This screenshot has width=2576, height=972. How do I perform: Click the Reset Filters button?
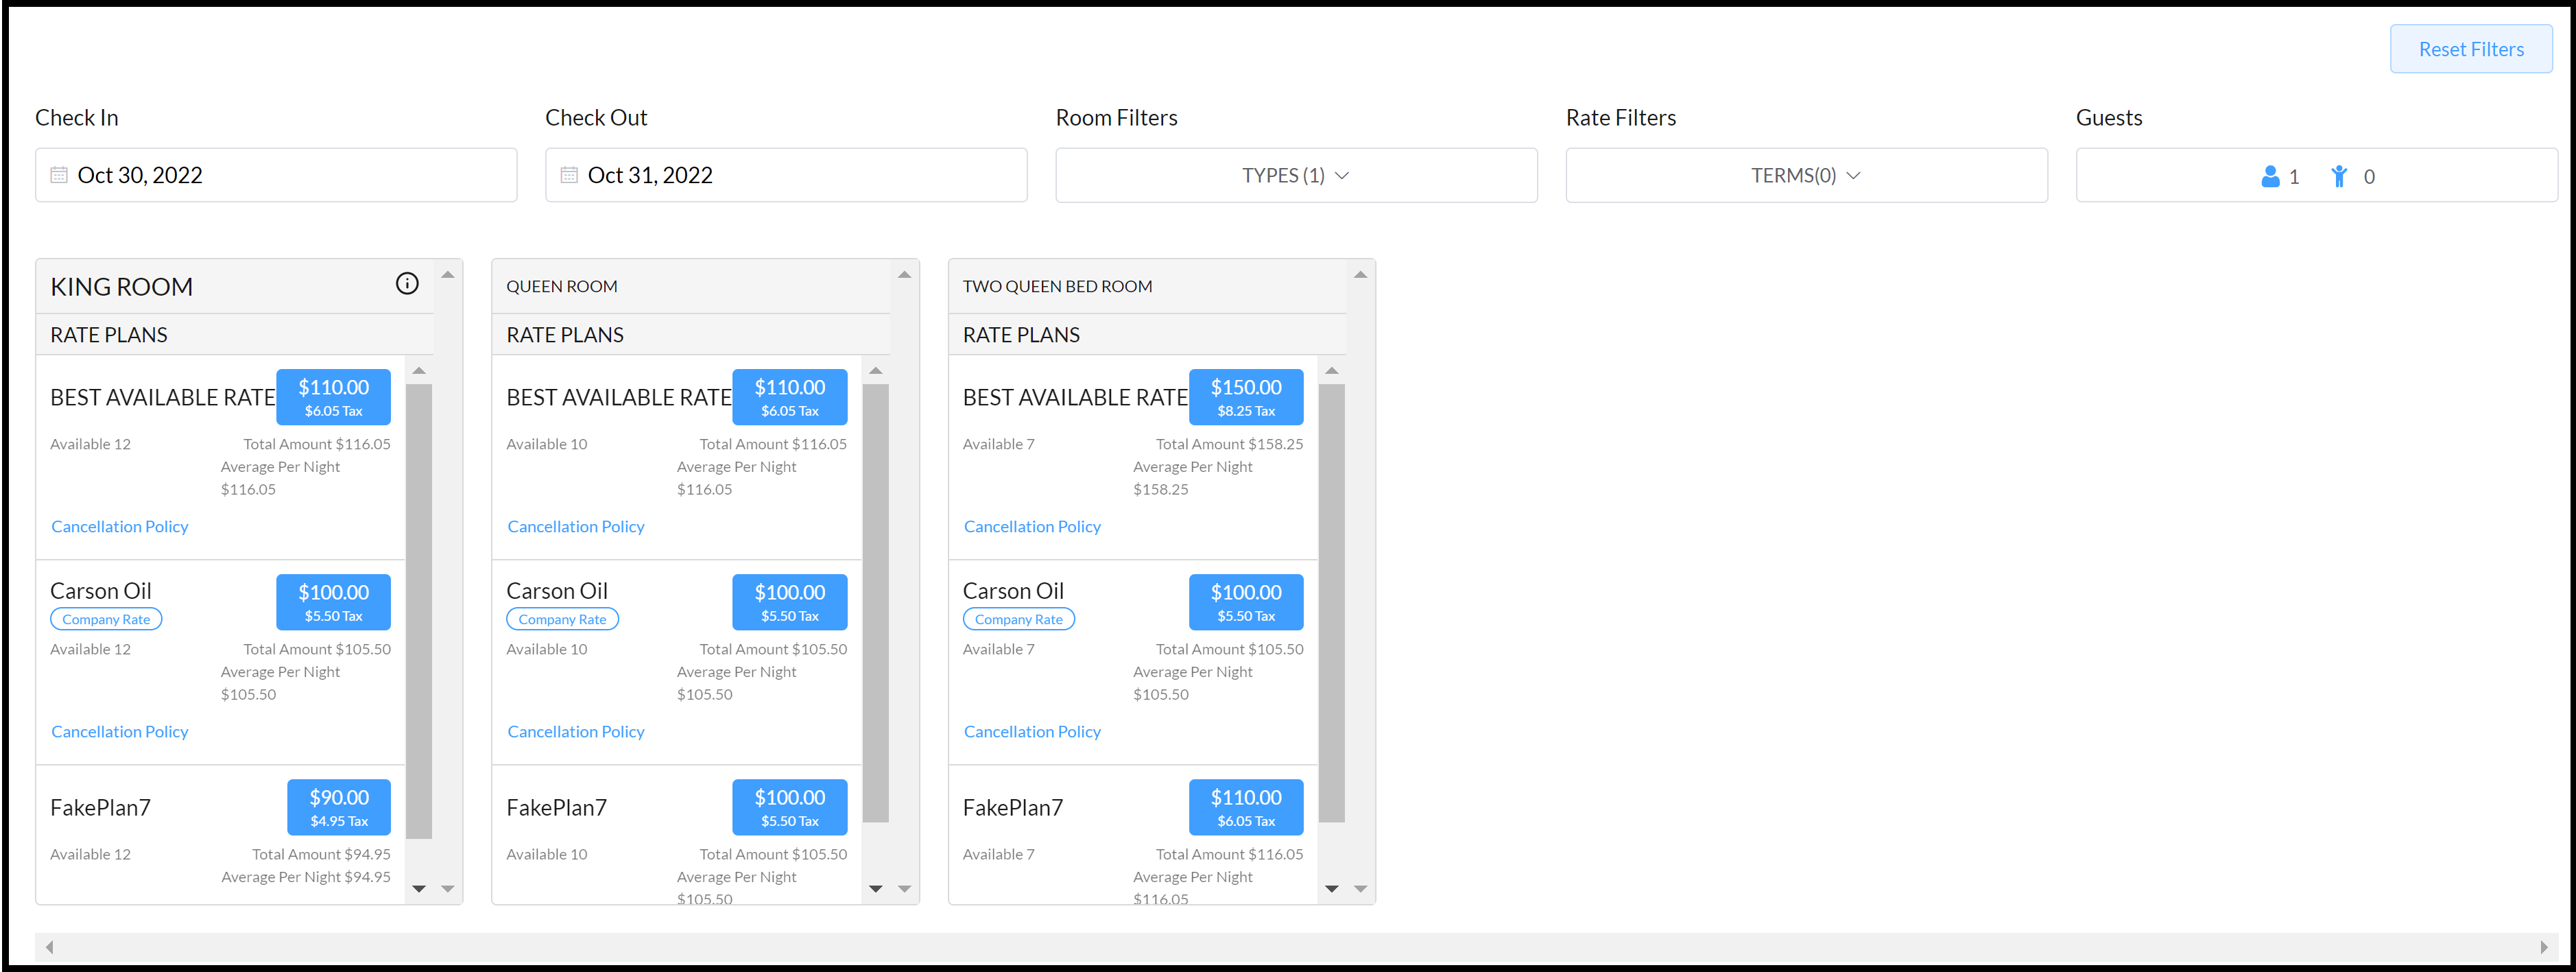[2471, 48]
